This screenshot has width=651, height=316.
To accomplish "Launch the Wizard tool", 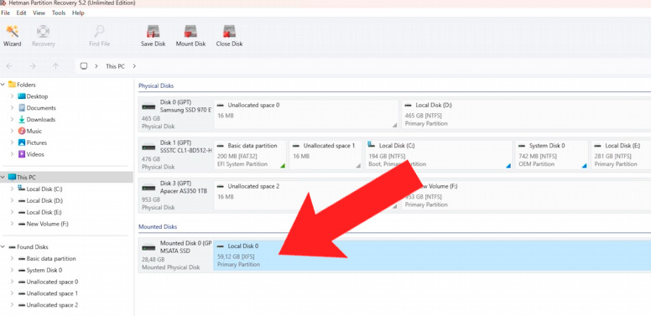I will [12, 36].
